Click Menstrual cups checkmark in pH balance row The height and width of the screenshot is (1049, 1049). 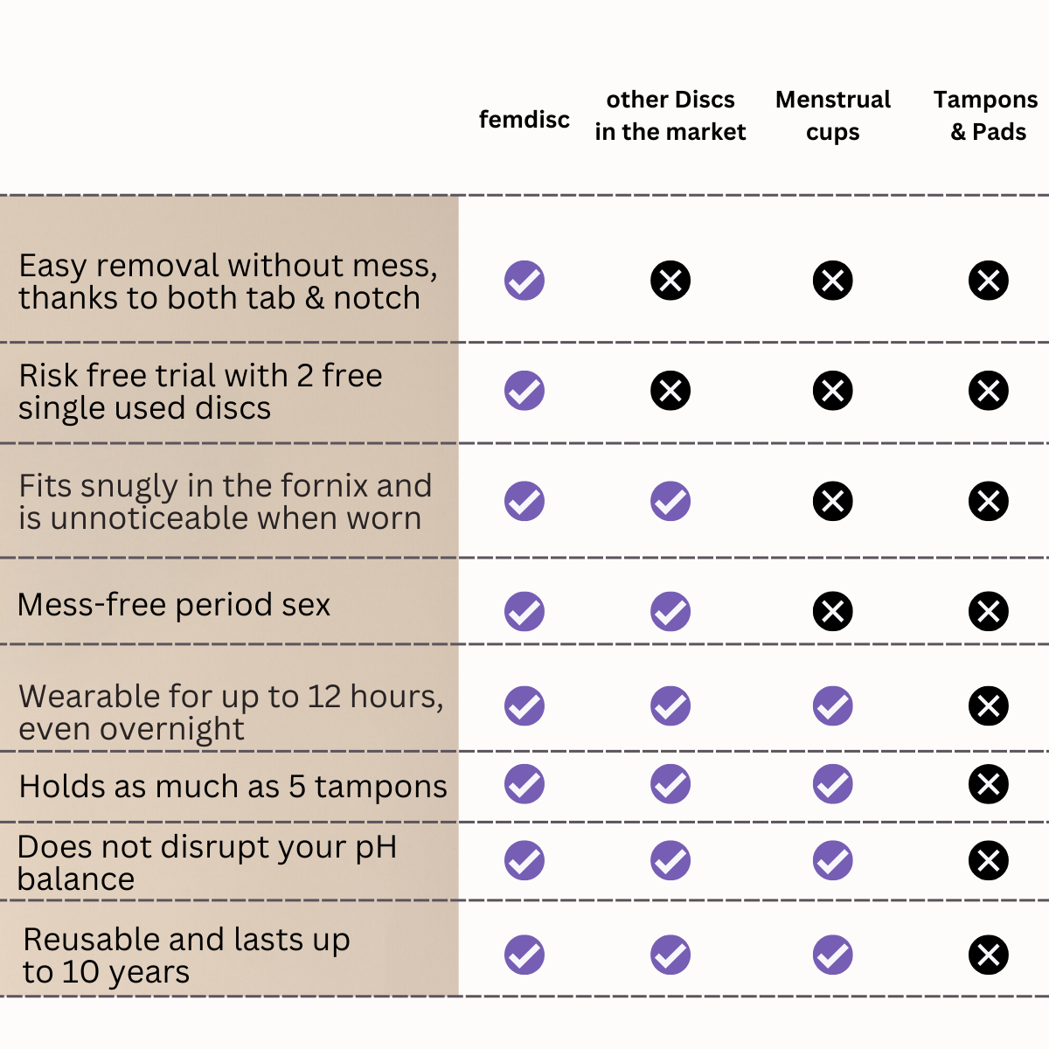(x=833, y=861)
